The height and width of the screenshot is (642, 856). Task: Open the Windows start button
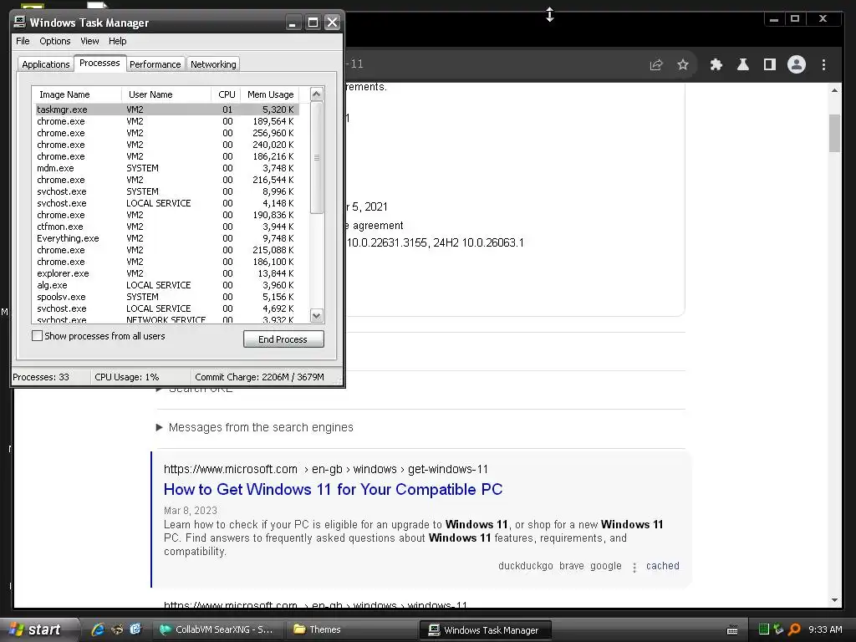(x=39, y=629)
